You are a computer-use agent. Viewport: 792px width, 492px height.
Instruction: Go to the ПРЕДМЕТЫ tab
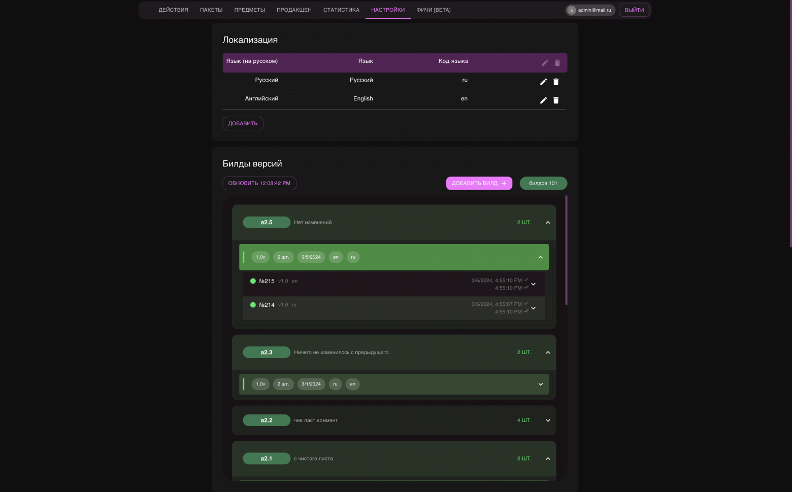tap(250, 10)
